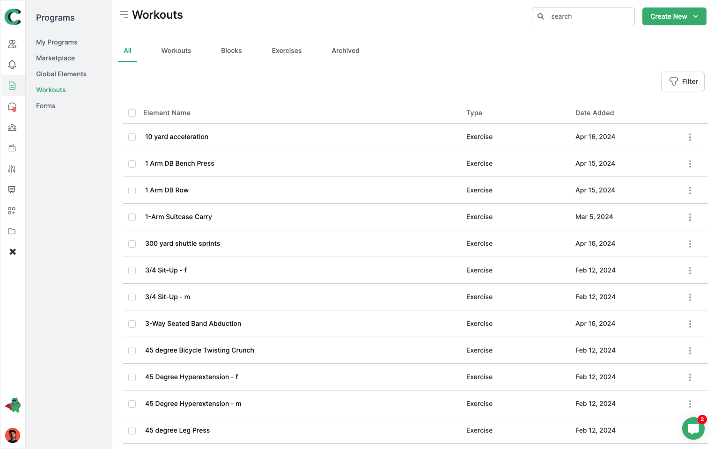The width and height of the screenshot is (714, 449).
Task: Open options menu for 10 yard acceleration
Action: click(690, 137)
